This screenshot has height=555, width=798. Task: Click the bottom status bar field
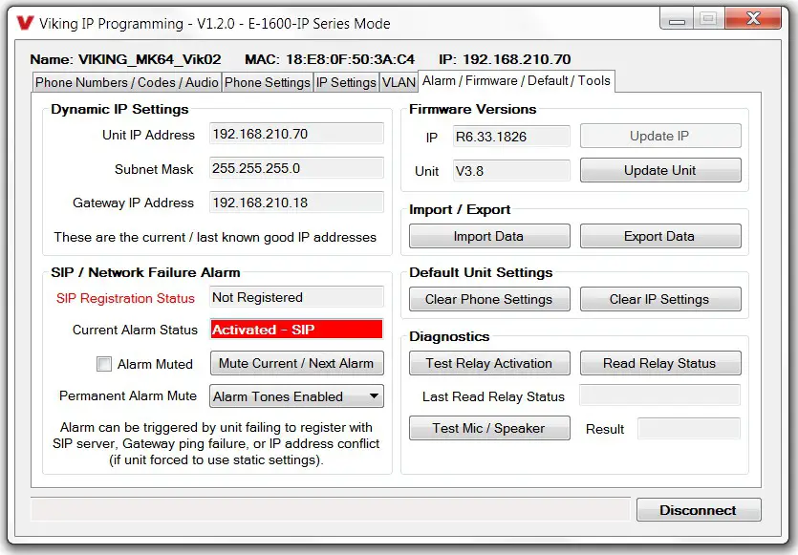[331, 509]
